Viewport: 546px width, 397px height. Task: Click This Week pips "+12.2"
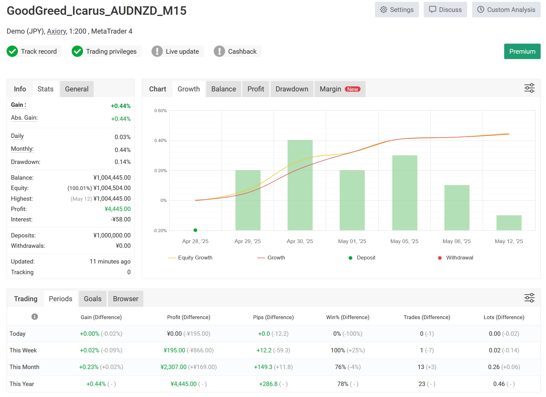pyautogui.click(x=264, y=351)
